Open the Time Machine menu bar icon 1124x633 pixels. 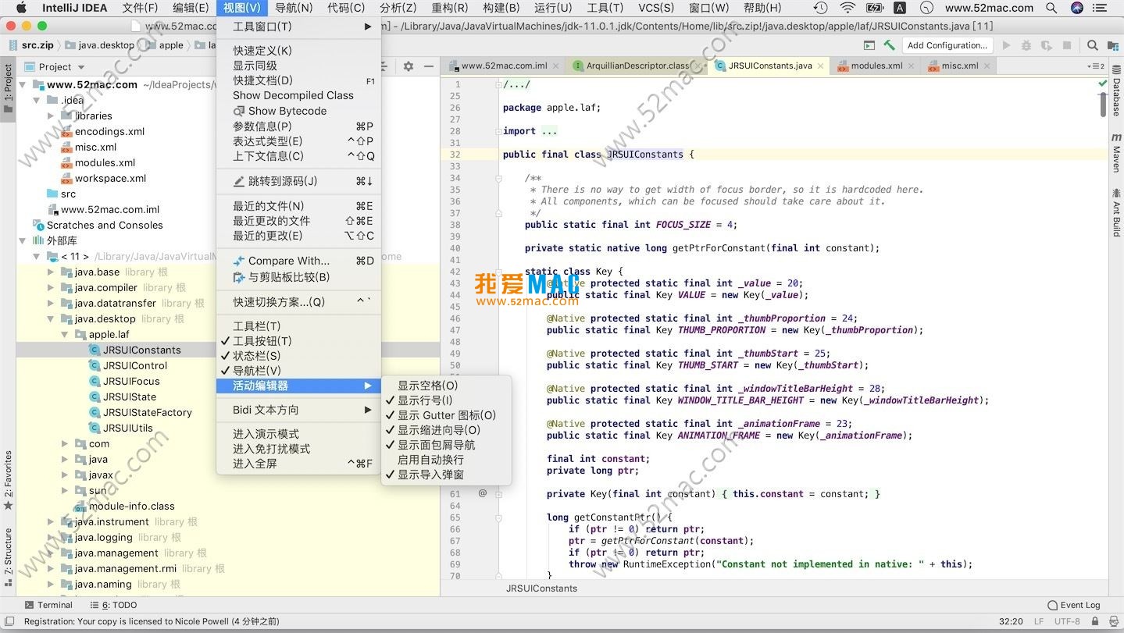pyautogui.click(x=820, y=8)
